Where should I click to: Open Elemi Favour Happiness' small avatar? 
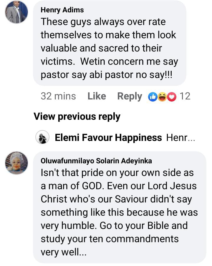coord(42,137)
